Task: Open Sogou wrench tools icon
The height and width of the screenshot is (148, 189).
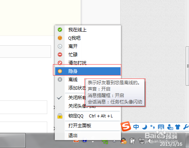Action: (186, 127)
